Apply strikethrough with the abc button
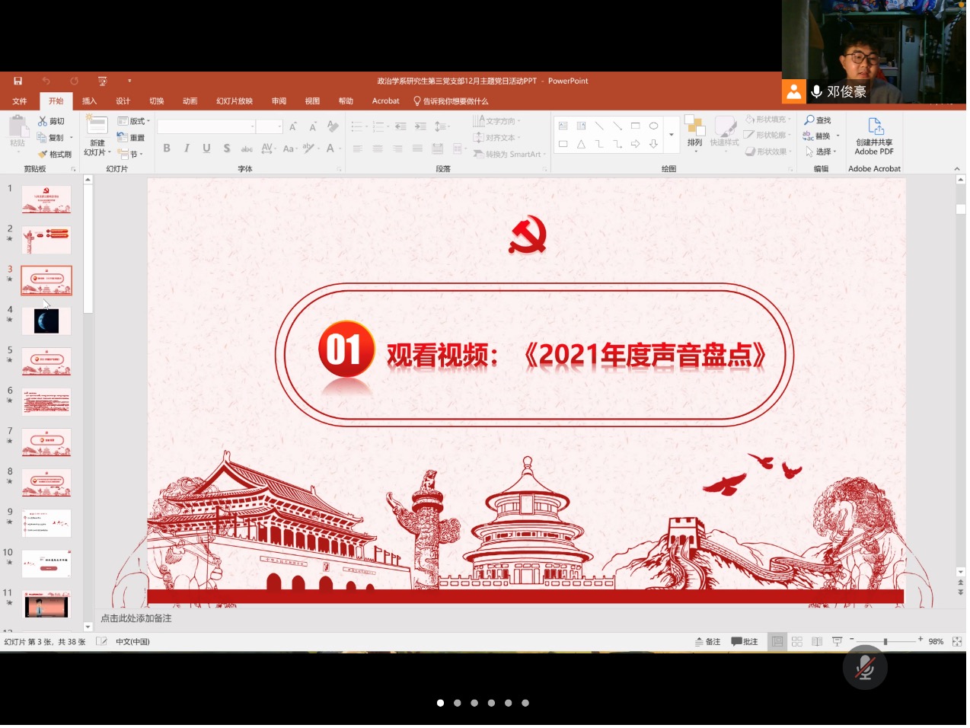 [x=247, y=148]
